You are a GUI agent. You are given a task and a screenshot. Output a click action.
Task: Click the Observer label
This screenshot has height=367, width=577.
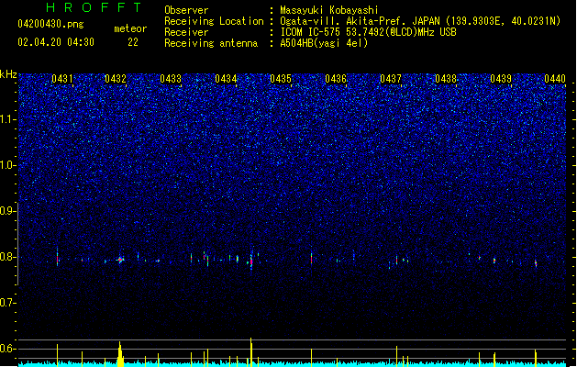186,10
